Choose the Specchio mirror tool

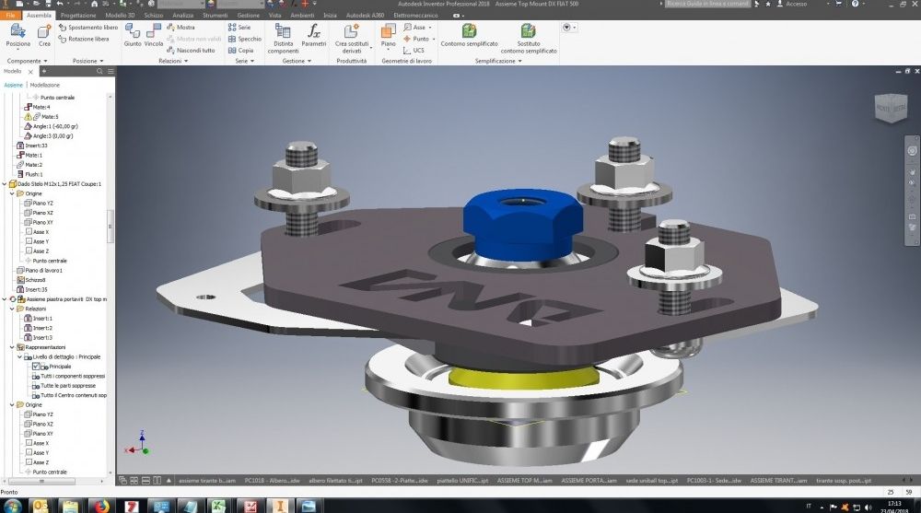245,39
